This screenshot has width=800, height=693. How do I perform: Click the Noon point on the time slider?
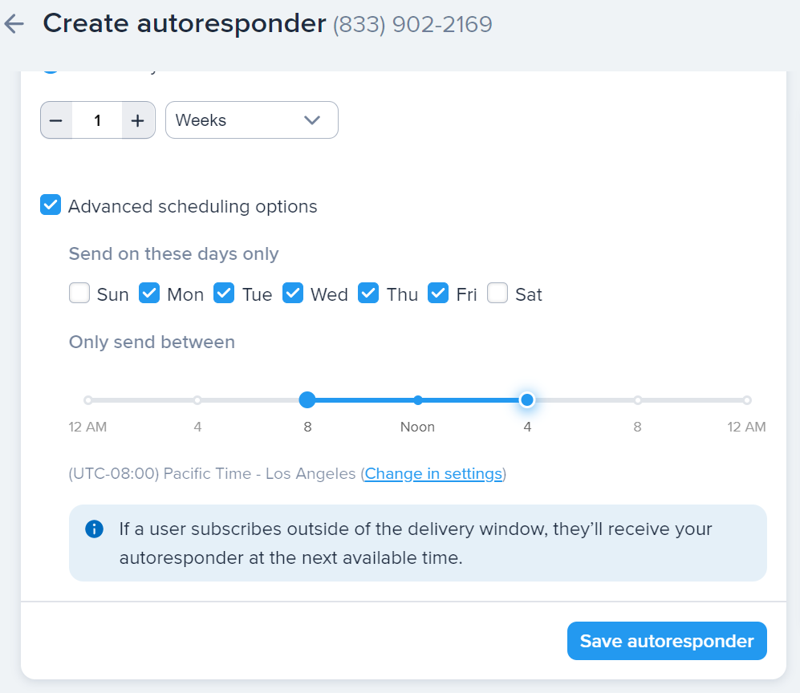417,399
